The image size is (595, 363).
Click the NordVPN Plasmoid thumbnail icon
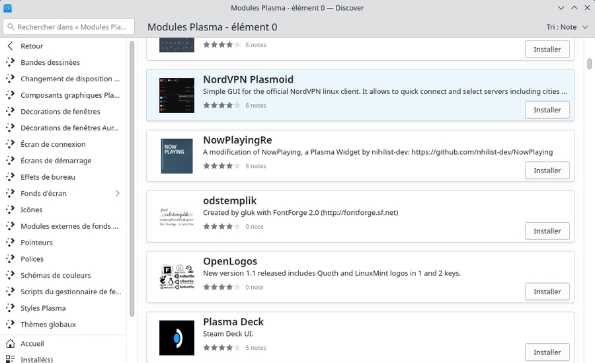tap(177, 95)
